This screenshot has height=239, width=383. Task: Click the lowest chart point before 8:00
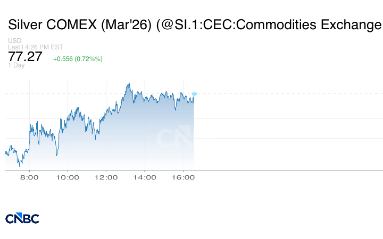pyautogui.click(x=19, y=165)
